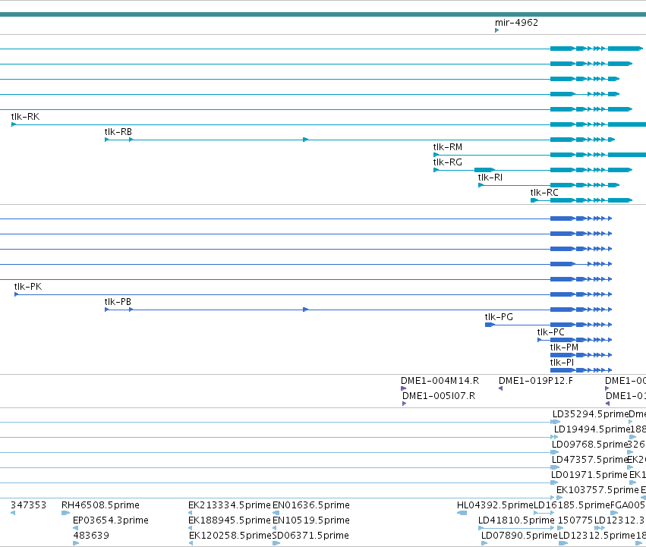This screenshot has height=547, width=646.
Task: Select the EN10519.5prime EST label
Action: point(311,520)
